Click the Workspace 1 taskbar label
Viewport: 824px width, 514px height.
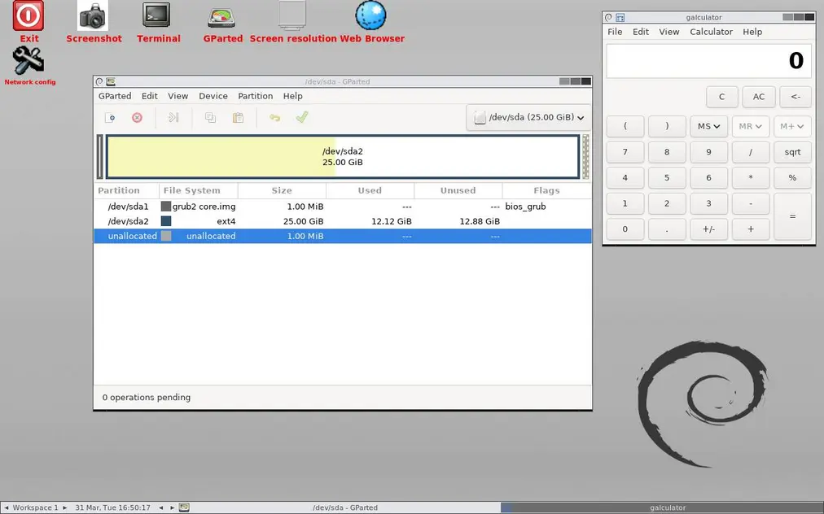(35, 507)
